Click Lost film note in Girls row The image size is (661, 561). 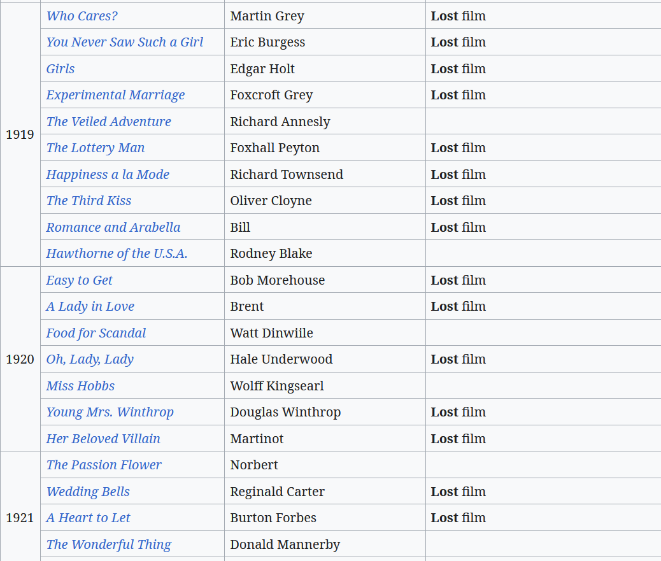(x=458, y=69)
